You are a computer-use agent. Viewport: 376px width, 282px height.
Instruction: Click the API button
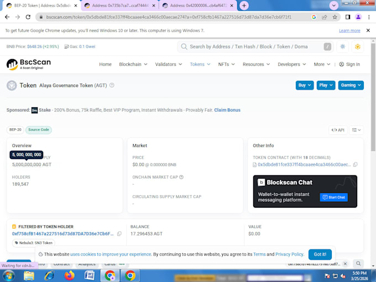pyautogui.click(x=338, y=130)
